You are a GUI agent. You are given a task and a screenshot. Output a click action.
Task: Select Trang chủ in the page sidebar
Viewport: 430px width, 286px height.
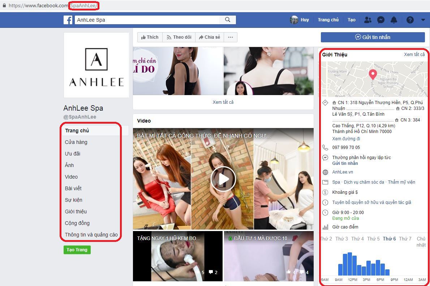click(77, 131)
